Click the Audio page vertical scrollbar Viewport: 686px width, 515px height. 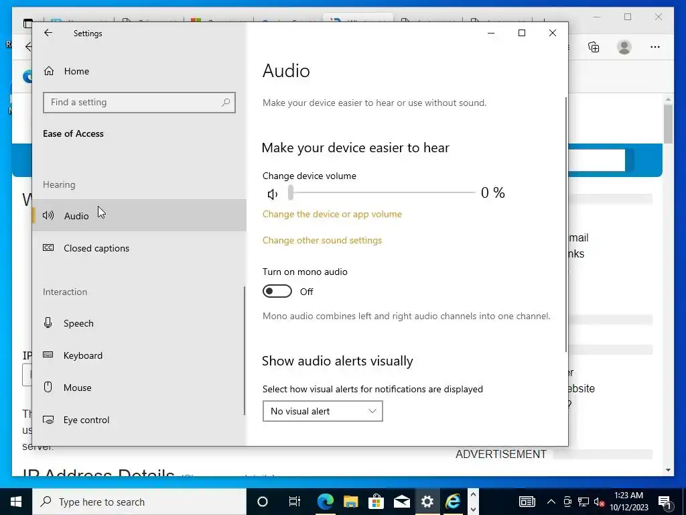tap(566, 224)
